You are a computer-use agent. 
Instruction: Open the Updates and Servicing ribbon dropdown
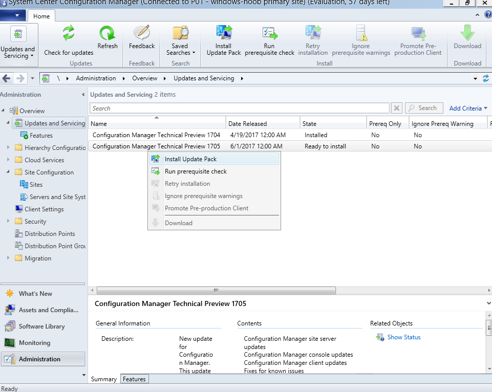pyautogui.click(x=18, y=45)
